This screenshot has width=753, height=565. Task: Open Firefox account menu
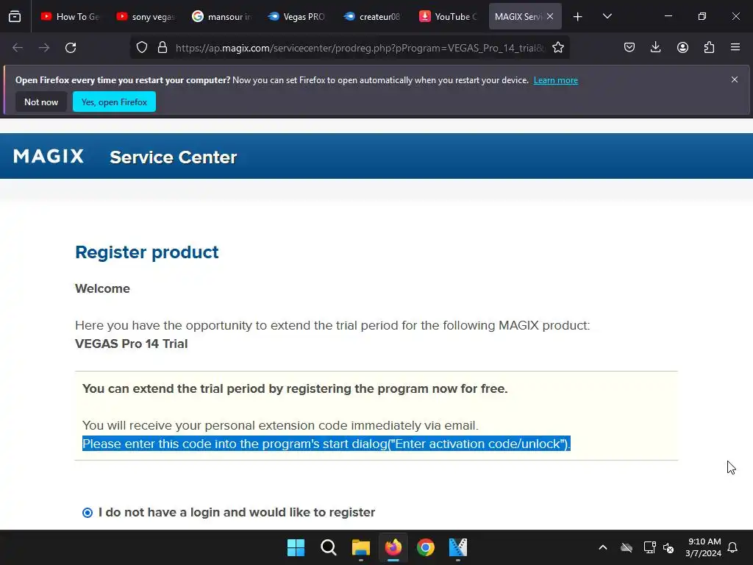[682, 47]
